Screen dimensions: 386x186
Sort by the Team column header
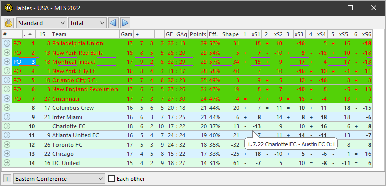85,35
